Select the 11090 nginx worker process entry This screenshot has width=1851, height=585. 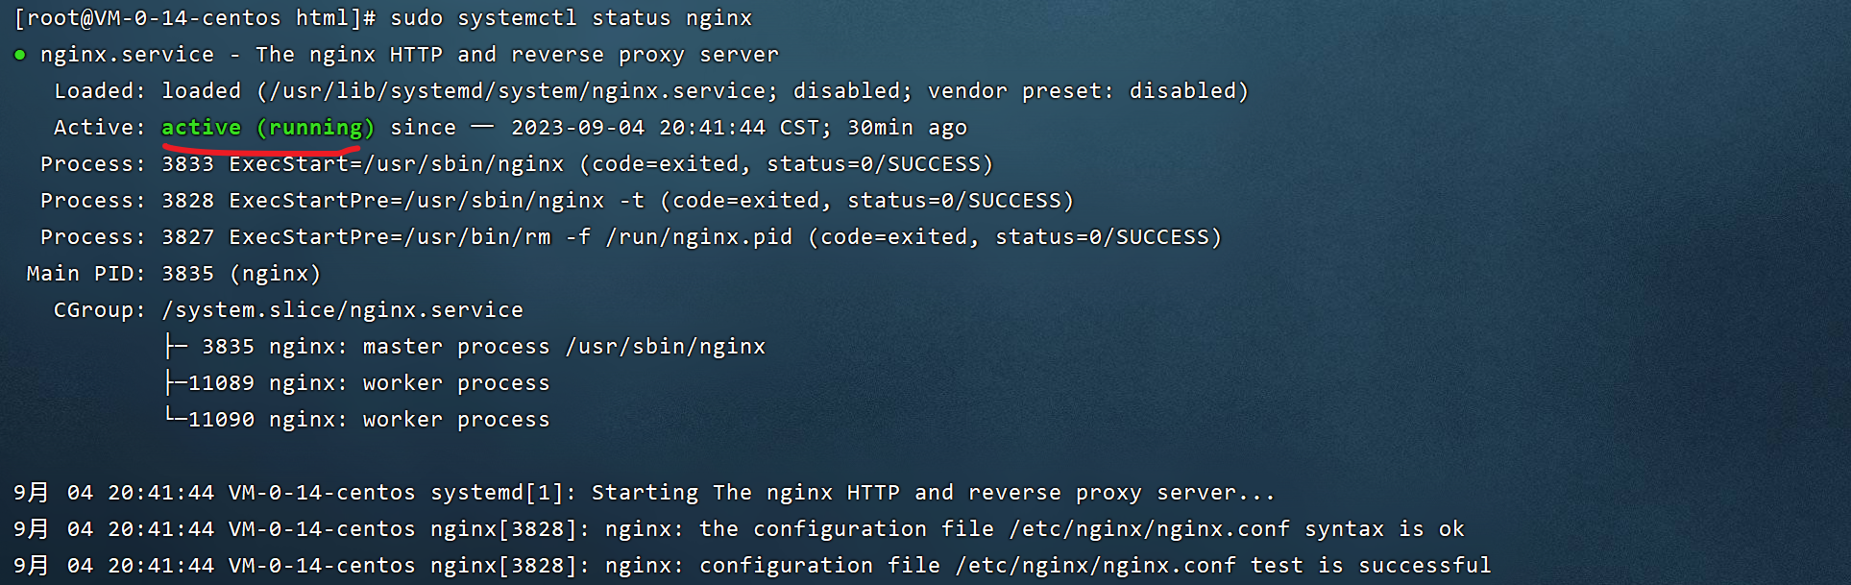click(369, 420)
